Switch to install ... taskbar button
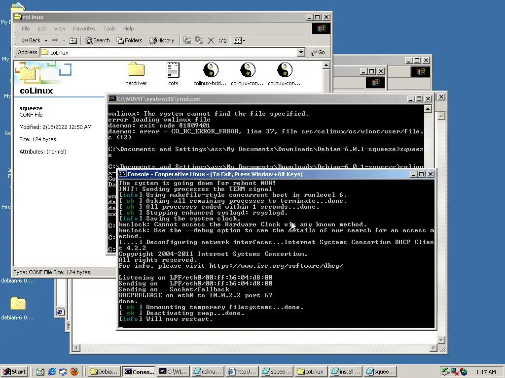Image resolution: width=505 pixels, height=378 pixels. click(x=346, y=372)
